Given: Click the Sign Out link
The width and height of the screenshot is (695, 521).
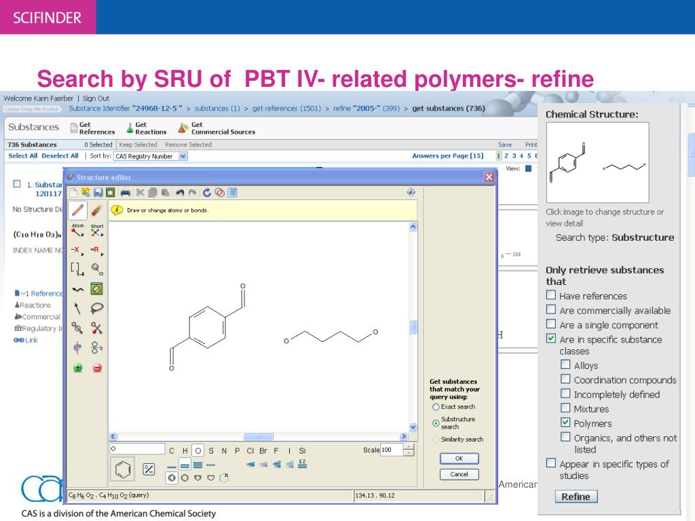Looking at the screenshot, I should [x=96, y=98].
